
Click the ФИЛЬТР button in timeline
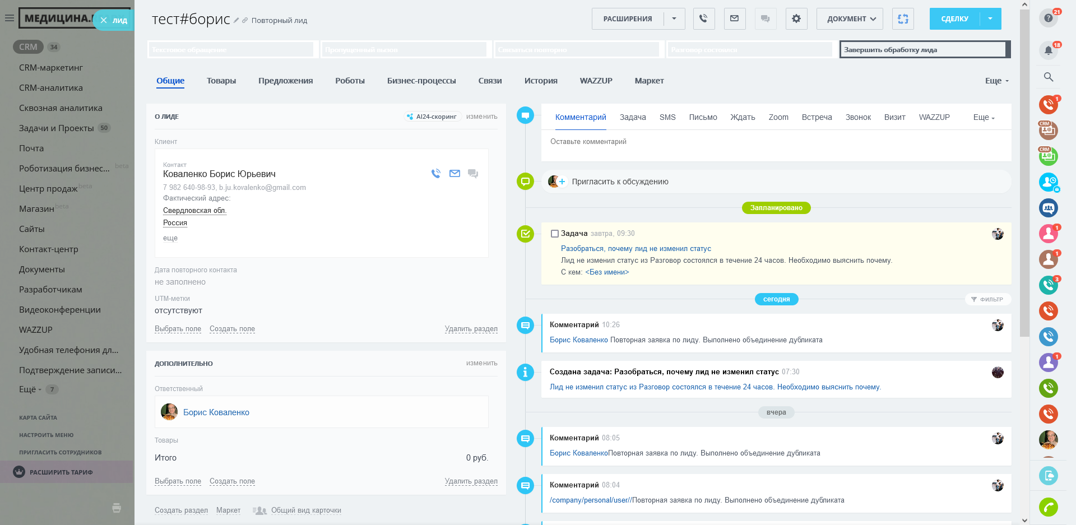[987, 299]
